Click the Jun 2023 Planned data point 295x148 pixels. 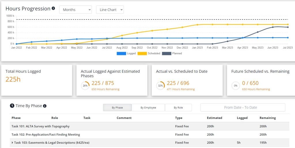[x=273, y=27]
